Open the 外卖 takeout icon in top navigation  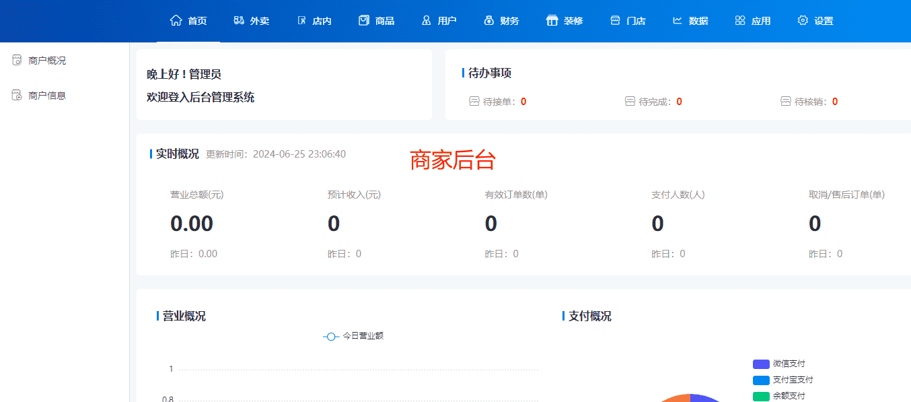[238, 20]
